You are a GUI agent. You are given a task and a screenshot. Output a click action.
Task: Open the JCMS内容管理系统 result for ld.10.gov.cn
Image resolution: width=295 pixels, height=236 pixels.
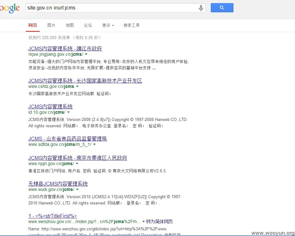pyautogui.click(x=50, y=106)
